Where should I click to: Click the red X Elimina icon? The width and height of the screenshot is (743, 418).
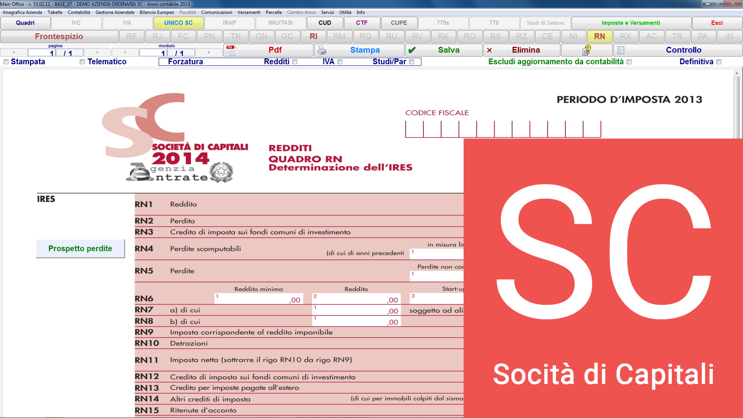(x=490, y=50)
